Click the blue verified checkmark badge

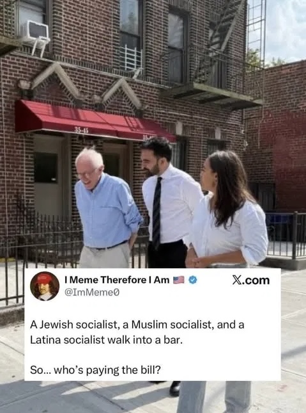pyautogui.click(x=193, y=280)
